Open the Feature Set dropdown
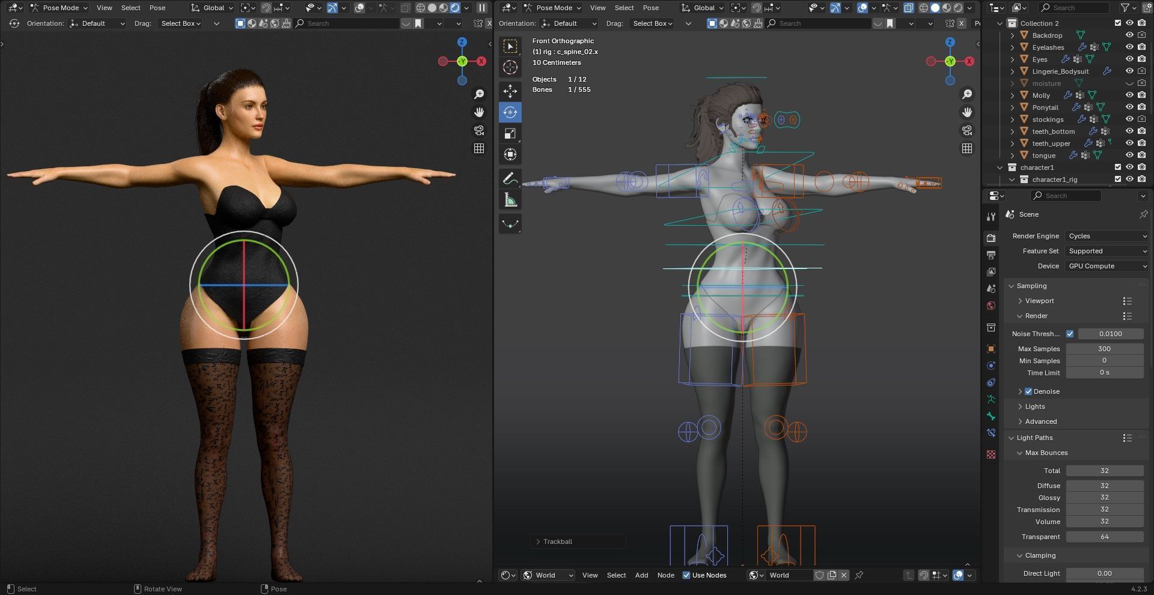The image size is (1154, 595). 1107,251
